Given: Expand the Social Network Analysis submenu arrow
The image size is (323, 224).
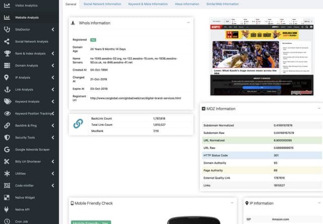Looking at the screenshot, I should (53, 41).
